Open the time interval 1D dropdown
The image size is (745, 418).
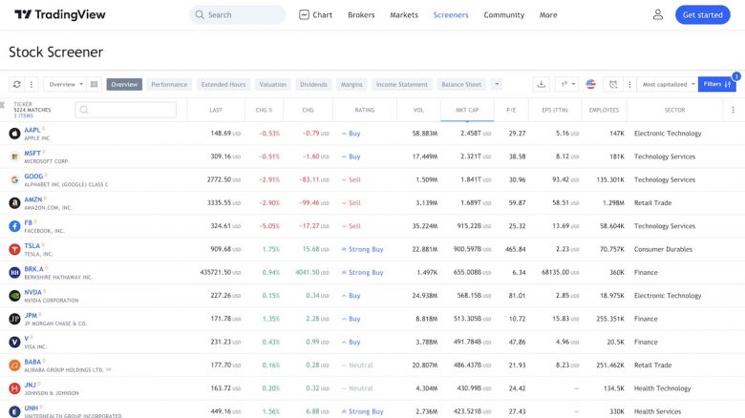coord(566,84)
